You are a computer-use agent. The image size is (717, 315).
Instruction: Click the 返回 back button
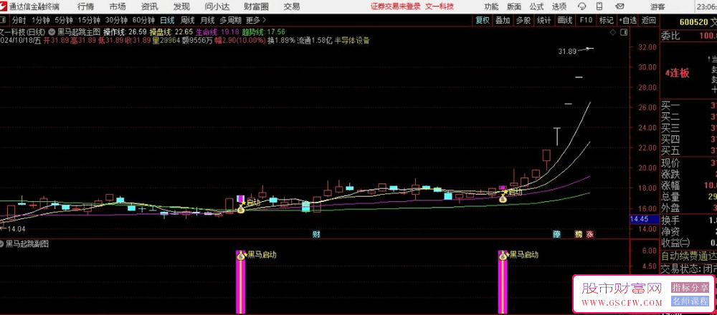[648, 20]
